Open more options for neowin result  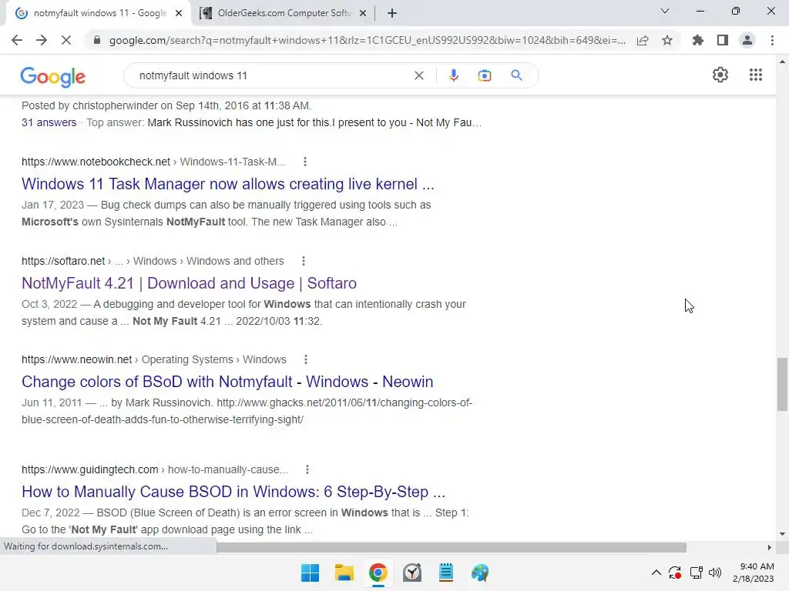tap(306, 359)
